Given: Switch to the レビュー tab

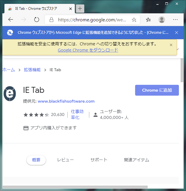Looking at the screenshot, I should coord(65,160).
